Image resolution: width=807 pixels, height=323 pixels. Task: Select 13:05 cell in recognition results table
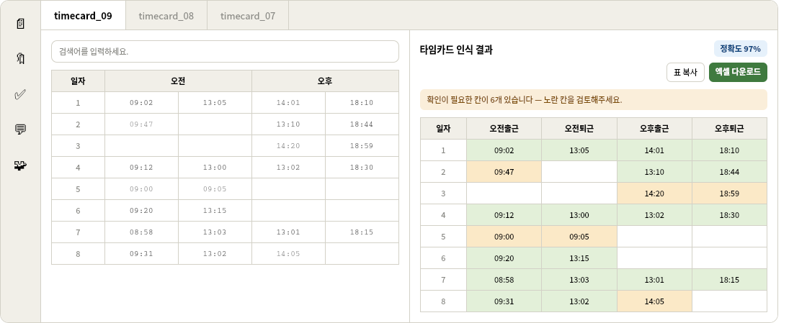pyautogui.click(x=579, y=150)
